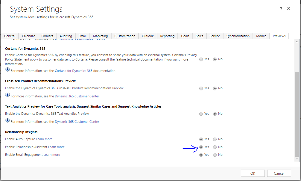The width and height of the screenshot is (301, 181).
Task: Click the Text Analytics Preview section heading
Action: pos(83,107)
